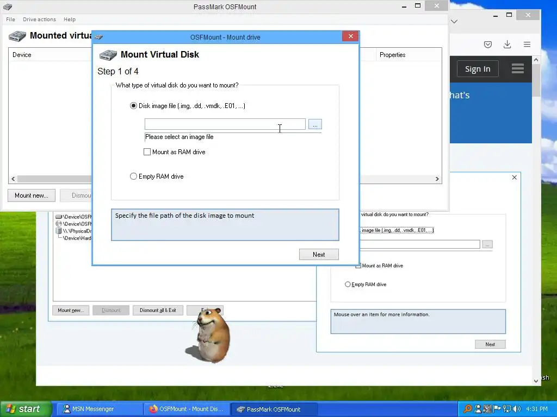This screenshot has height=417, width=557.
Task: Open the browser downloads icon
Action: point(508,45)
